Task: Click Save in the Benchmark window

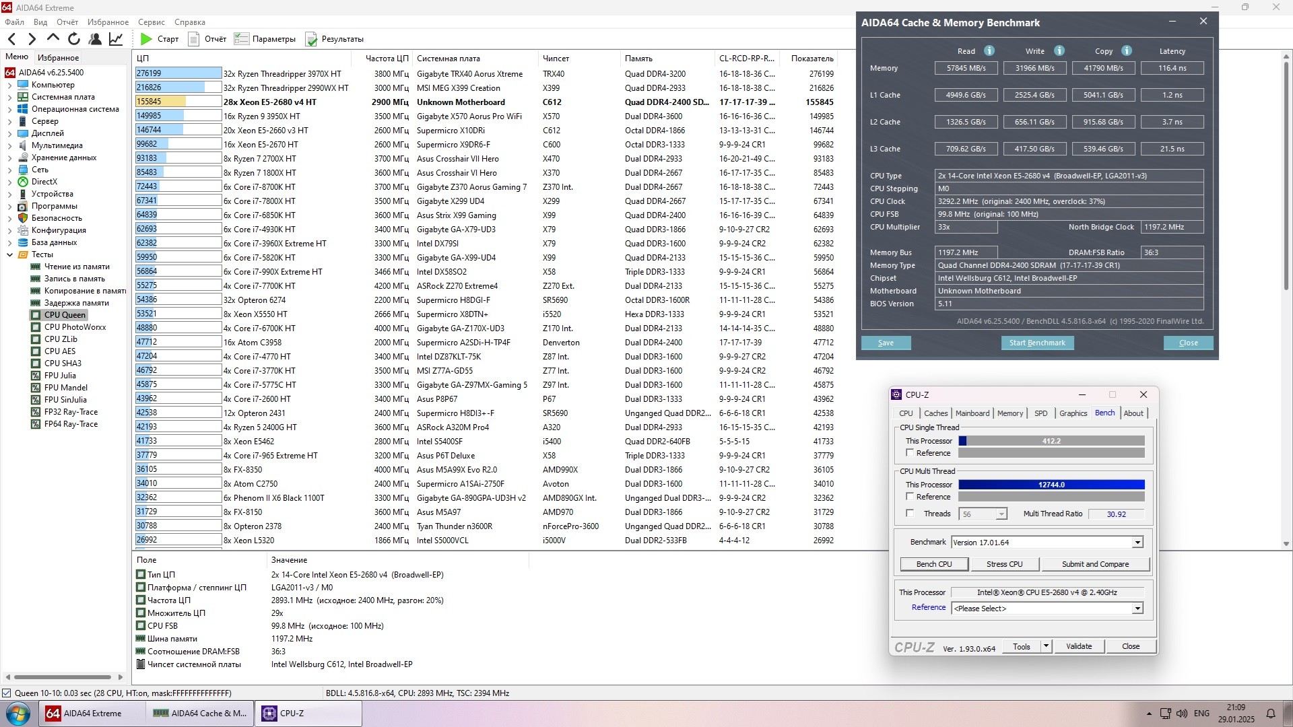Action: tap(886, 343)
